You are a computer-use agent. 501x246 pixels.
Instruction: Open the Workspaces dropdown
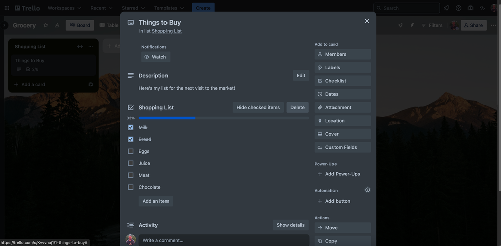64,8
